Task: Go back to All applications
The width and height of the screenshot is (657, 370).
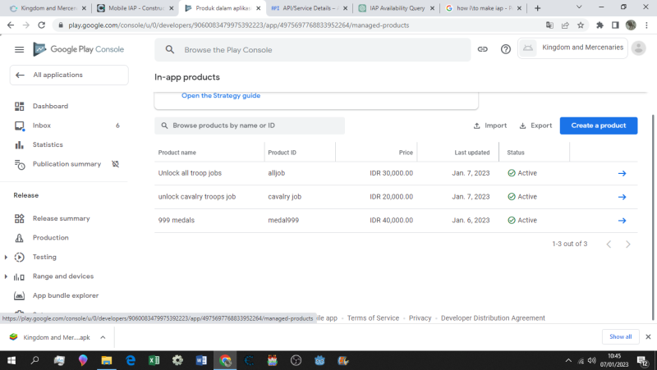Action: tap(69, 75)
